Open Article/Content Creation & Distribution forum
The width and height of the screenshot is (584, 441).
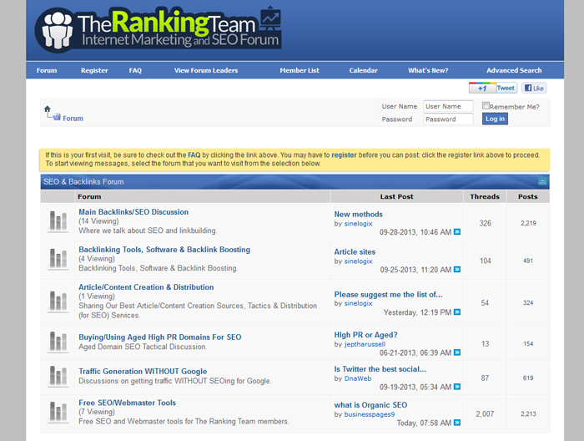coord(146,287)
